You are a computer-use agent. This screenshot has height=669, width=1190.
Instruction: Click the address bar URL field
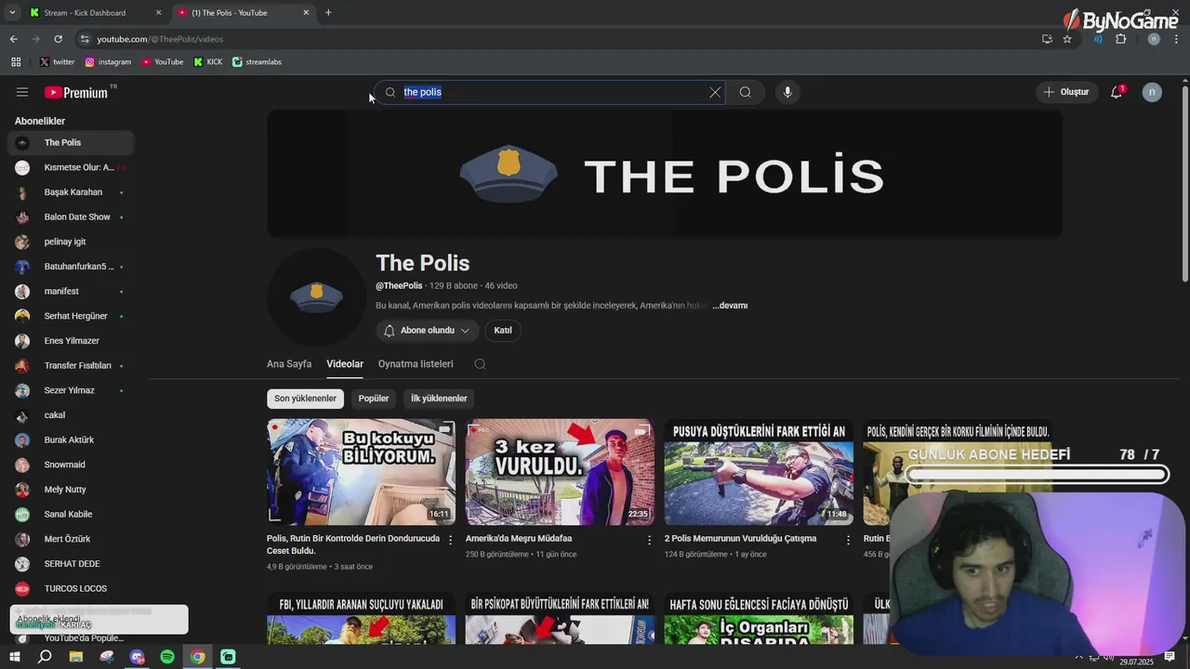coord(558,39)
